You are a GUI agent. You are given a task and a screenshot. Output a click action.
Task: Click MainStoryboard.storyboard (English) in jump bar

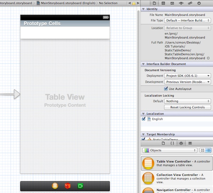[66, 3]
